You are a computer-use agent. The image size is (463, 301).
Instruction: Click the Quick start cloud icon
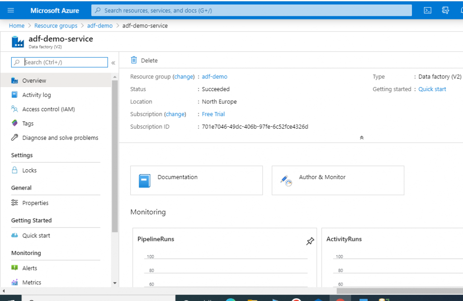coord(14,235)
